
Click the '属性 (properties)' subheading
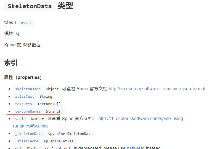23,77
